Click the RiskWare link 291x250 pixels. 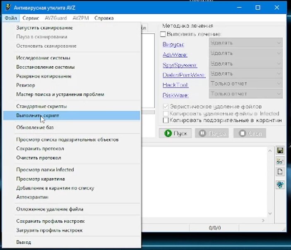point(176,95)
